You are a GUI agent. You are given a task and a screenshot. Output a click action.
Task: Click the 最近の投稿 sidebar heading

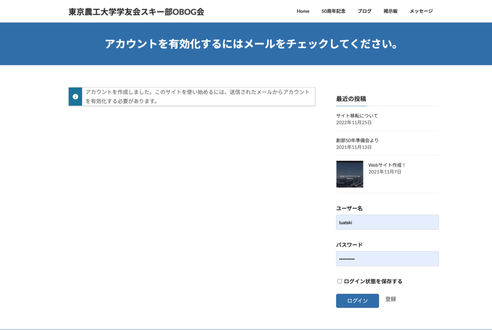click(351, 99)
